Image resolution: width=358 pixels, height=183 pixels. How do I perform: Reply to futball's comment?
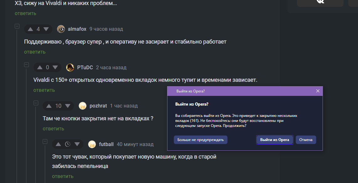(x=63, y=176)
